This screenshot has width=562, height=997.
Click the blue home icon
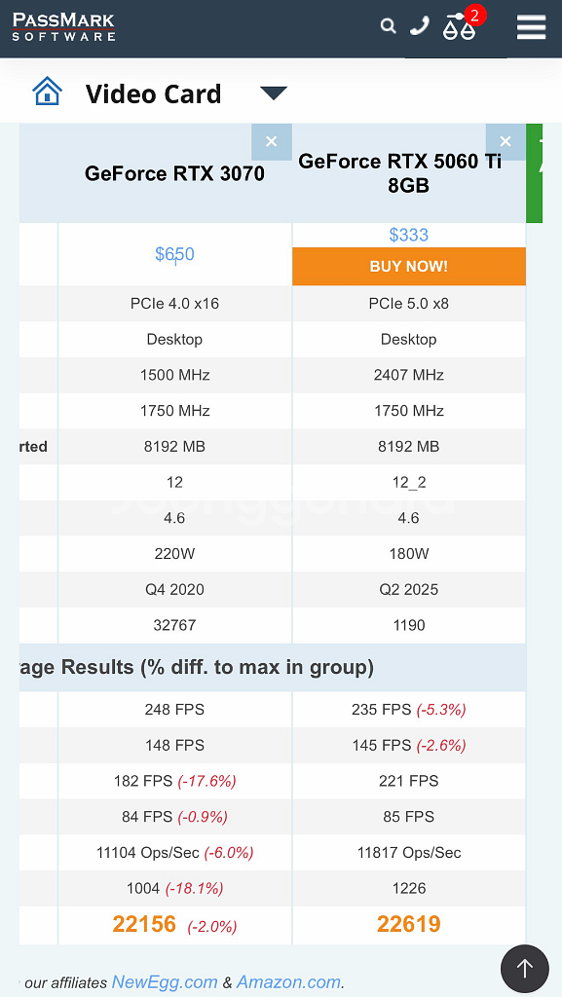pos(47,90)
